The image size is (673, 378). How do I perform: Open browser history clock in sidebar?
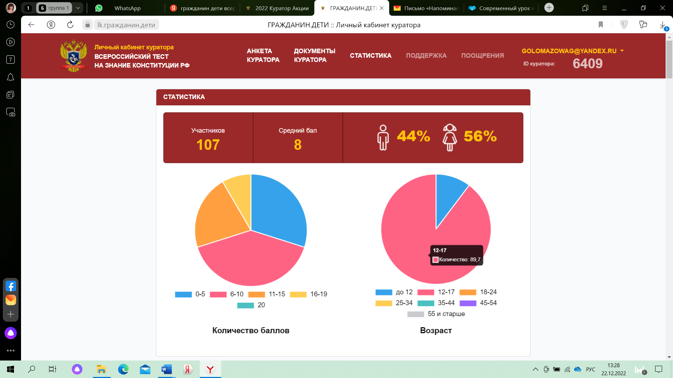point(11,24)
